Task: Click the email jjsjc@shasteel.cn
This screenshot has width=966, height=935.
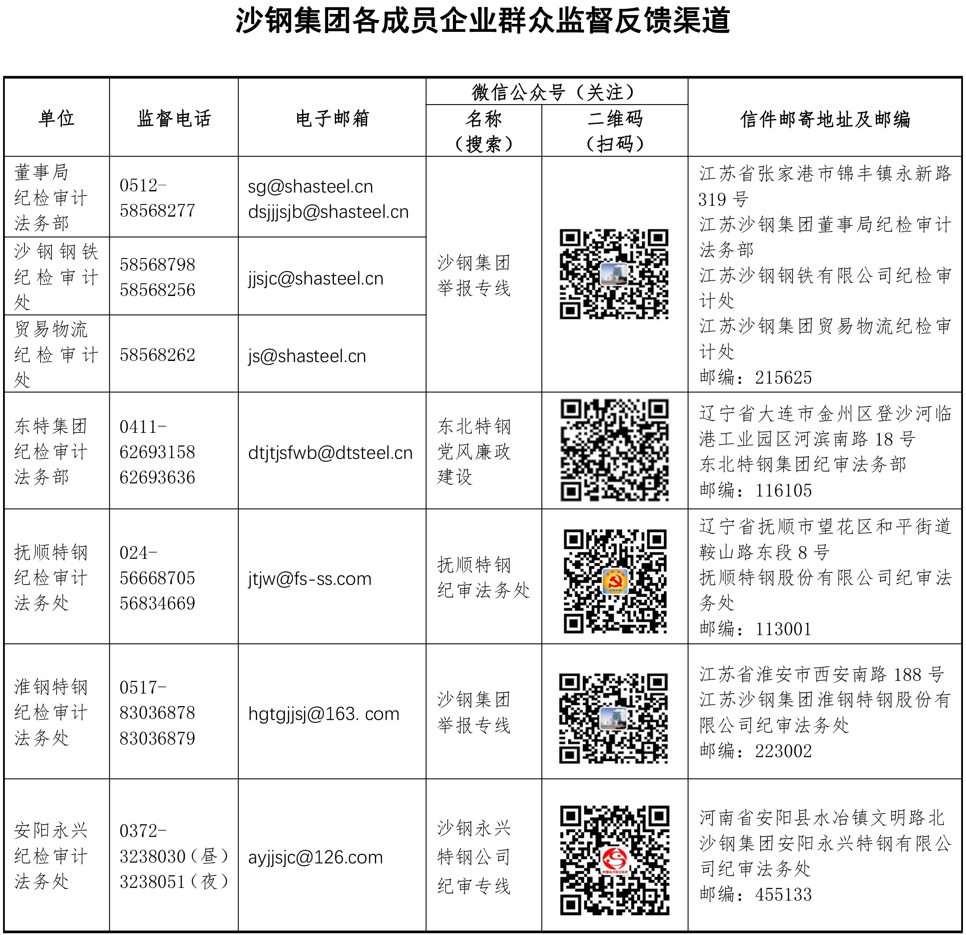Action: (x=316, y=279)
